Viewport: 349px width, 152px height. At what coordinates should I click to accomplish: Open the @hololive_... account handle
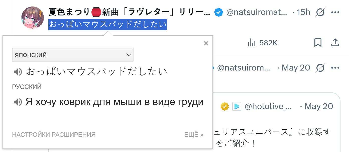click(x=268, y=106)
